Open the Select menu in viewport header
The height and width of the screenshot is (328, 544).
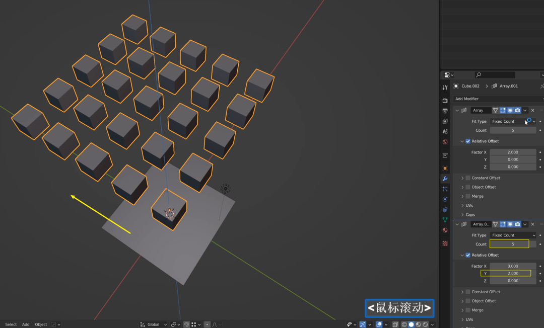tap(11, 324)
